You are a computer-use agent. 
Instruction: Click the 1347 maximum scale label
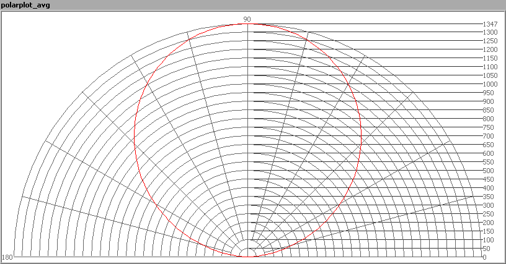pos(490,23)
